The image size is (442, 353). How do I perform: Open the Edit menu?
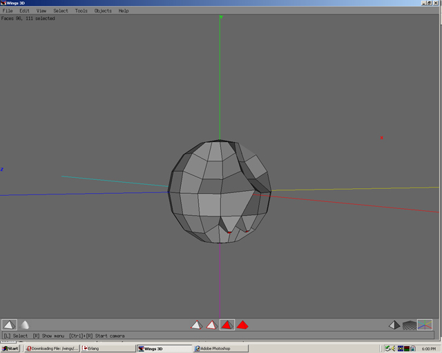coord(24,11)
